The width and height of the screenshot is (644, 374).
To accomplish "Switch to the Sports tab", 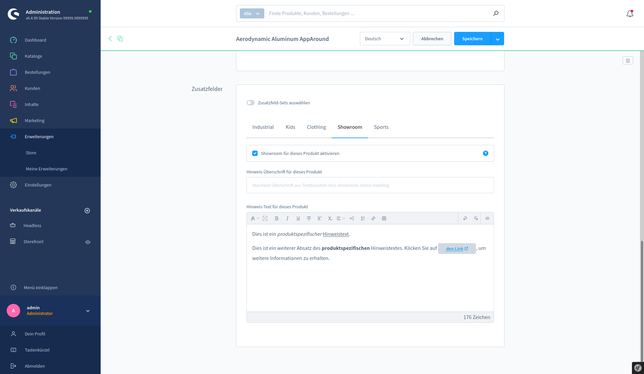I will (x=381, y=127).
